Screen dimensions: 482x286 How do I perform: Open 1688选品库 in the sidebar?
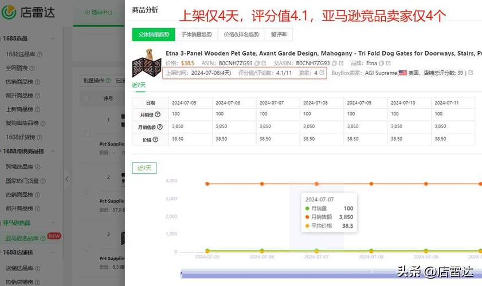coord(20,54)
